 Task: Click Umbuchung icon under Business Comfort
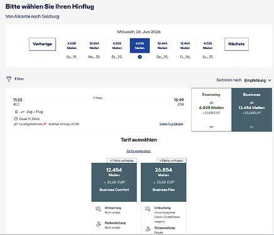(98, 209)
